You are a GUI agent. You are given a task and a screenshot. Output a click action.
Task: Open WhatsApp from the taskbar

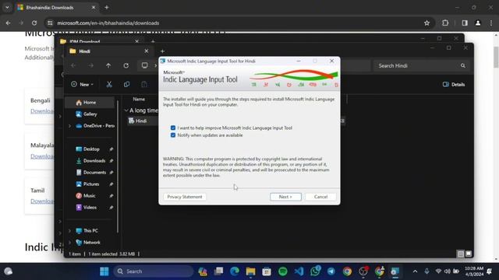tap(315, 271)
